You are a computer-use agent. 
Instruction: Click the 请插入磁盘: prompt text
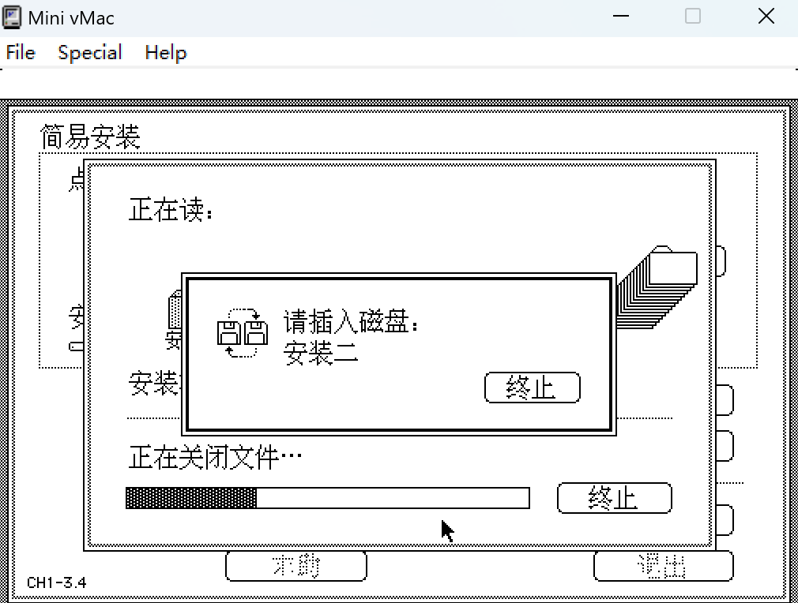tap(352, 323)
